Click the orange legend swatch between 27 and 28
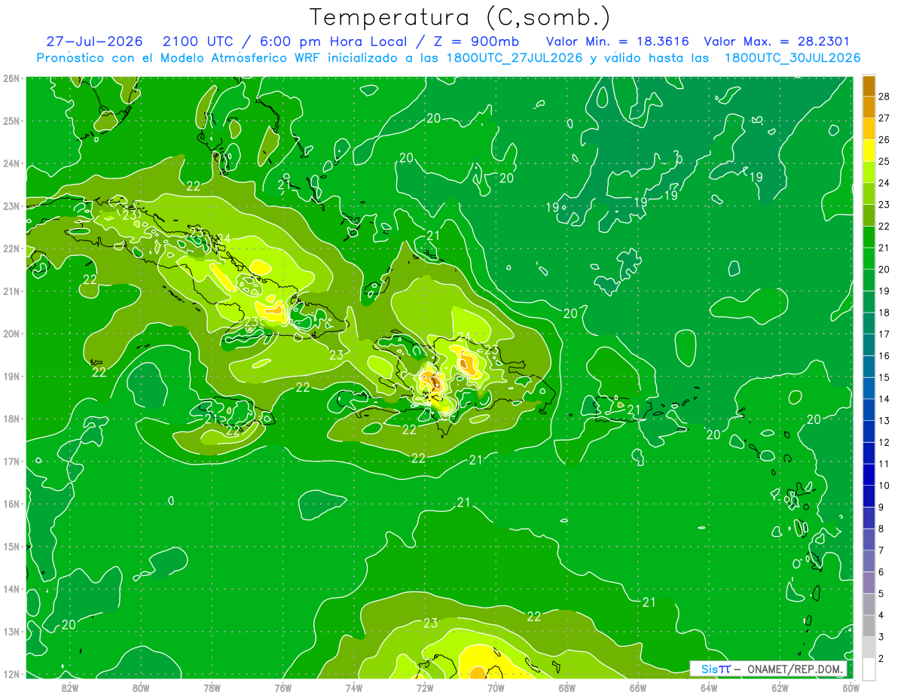 coord(869,107)
